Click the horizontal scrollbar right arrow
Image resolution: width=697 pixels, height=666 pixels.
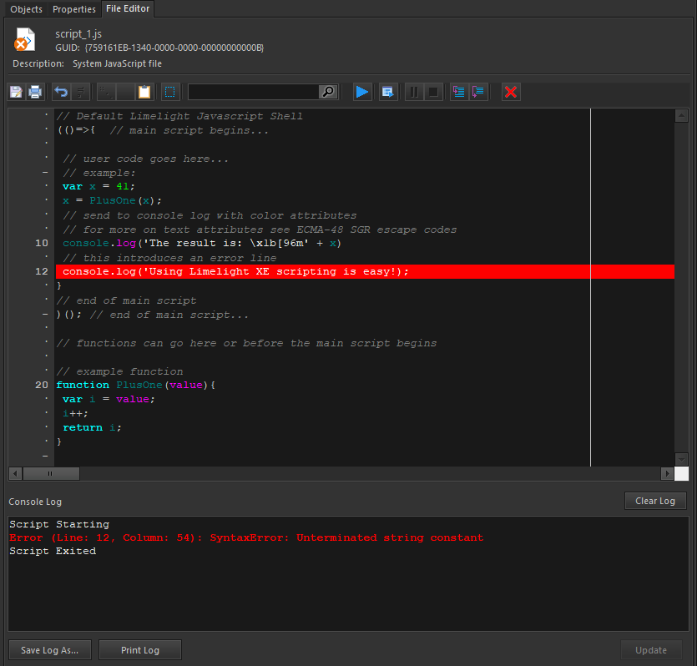click(x=667, y=473)
